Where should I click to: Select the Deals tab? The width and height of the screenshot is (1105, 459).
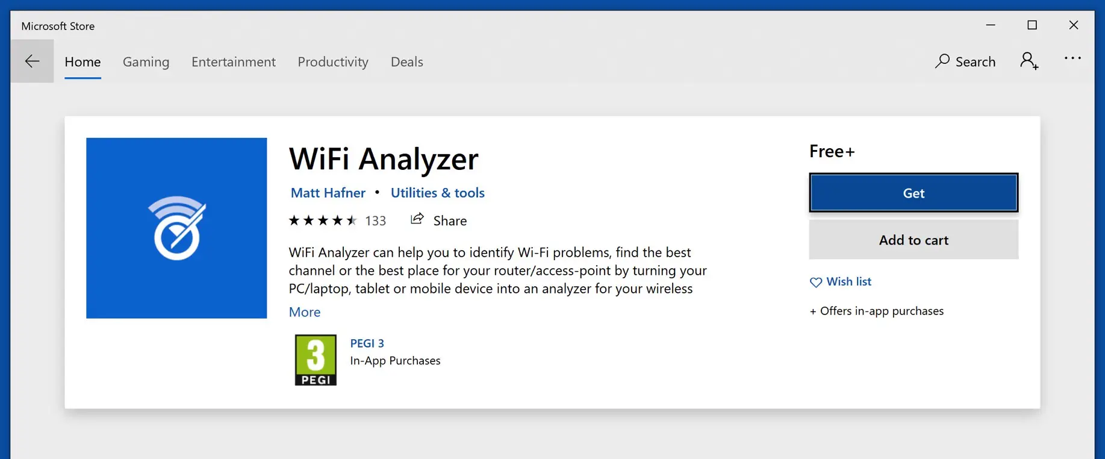pyautogui.click(x=407, y=61)
